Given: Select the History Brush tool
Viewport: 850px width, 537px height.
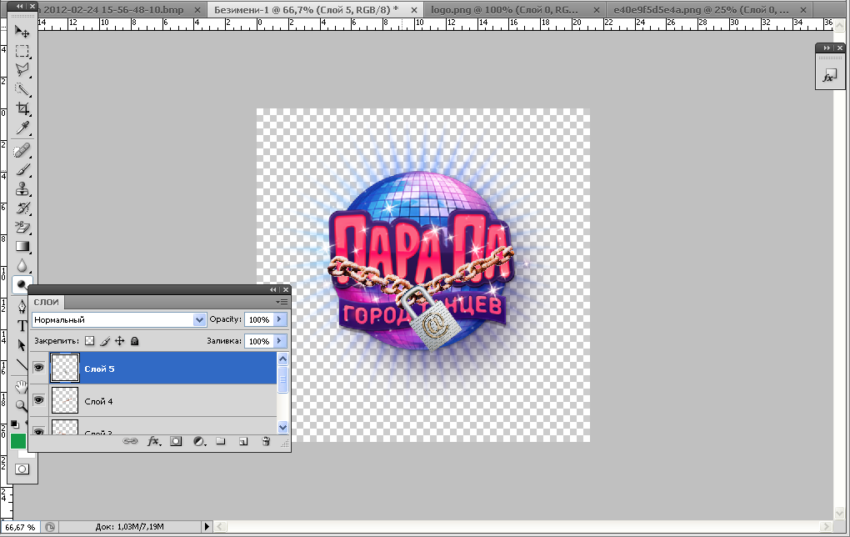Looking at the screenshot, I should [x=22, y=208].
